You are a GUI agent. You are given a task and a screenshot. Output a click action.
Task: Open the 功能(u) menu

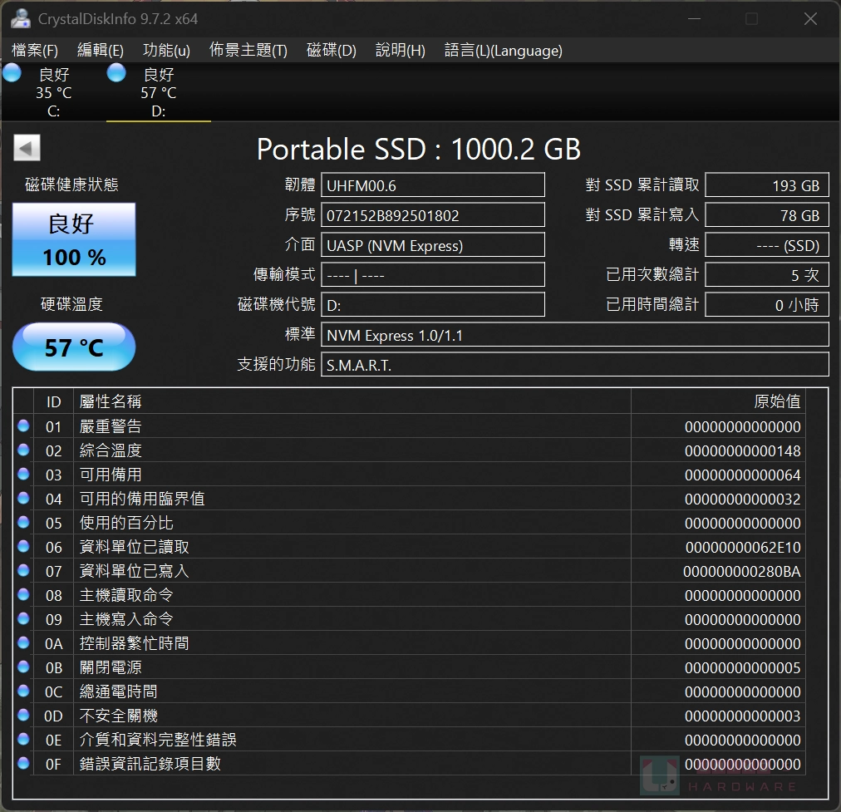(166, 51)
